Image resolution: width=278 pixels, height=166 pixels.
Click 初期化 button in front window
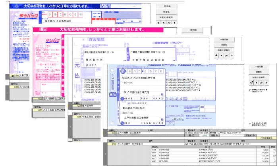[x=259, y=72]
